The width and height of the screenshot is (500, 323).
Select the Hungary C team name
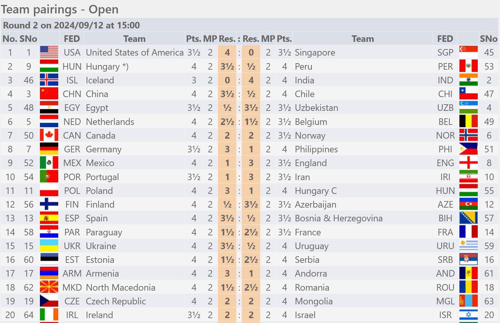pos(316,191)
